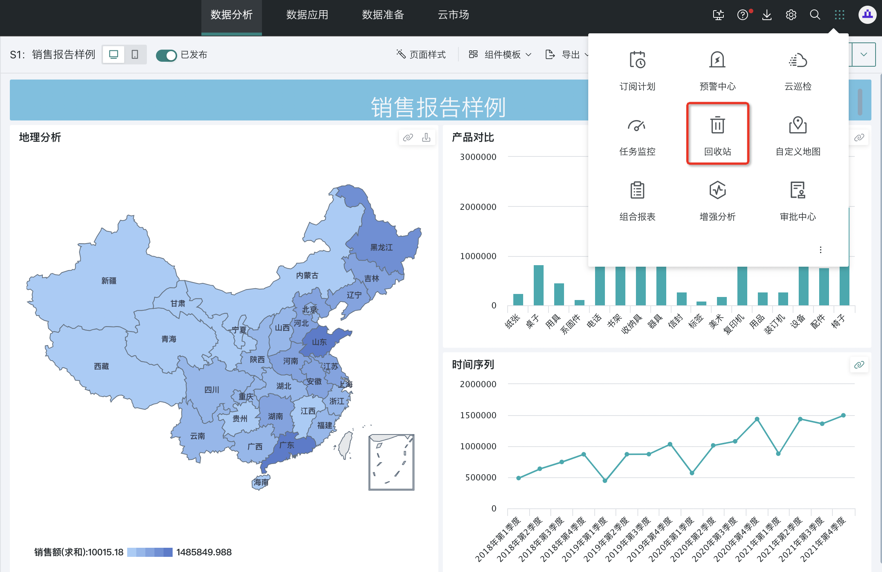The width and height of the screenshot is (882, 572).
Task: Click the South China Sea inset map
Action: pyautogui.click(x=391, y=462)
